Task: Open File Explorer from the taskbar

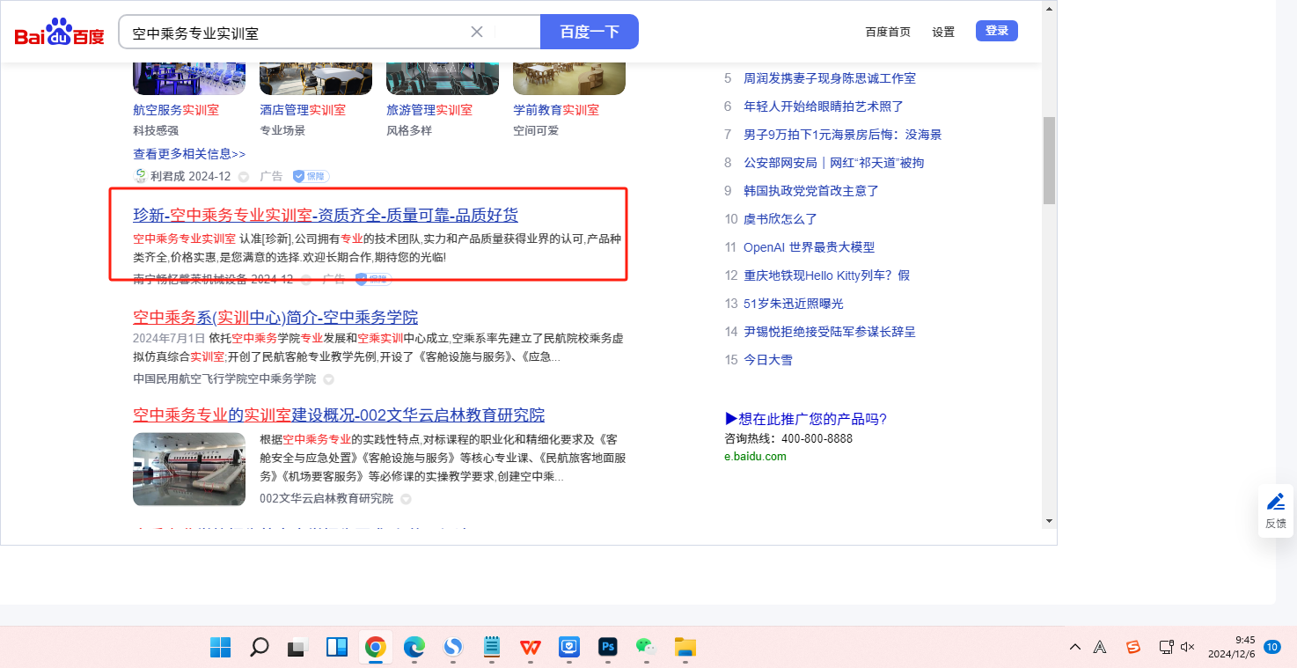Action: click(x=685, y=647)
